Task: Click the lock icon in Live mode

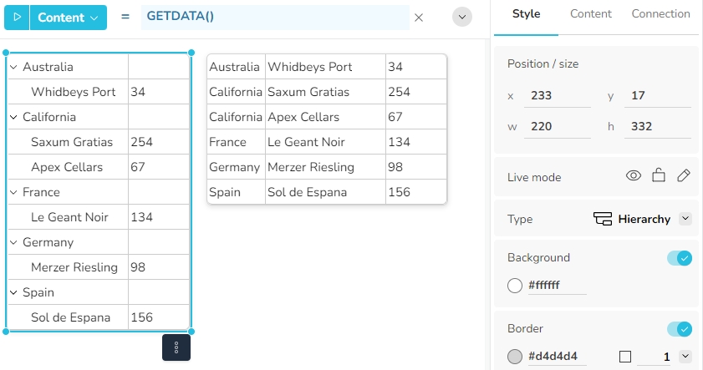Action: tap(659, 175)
